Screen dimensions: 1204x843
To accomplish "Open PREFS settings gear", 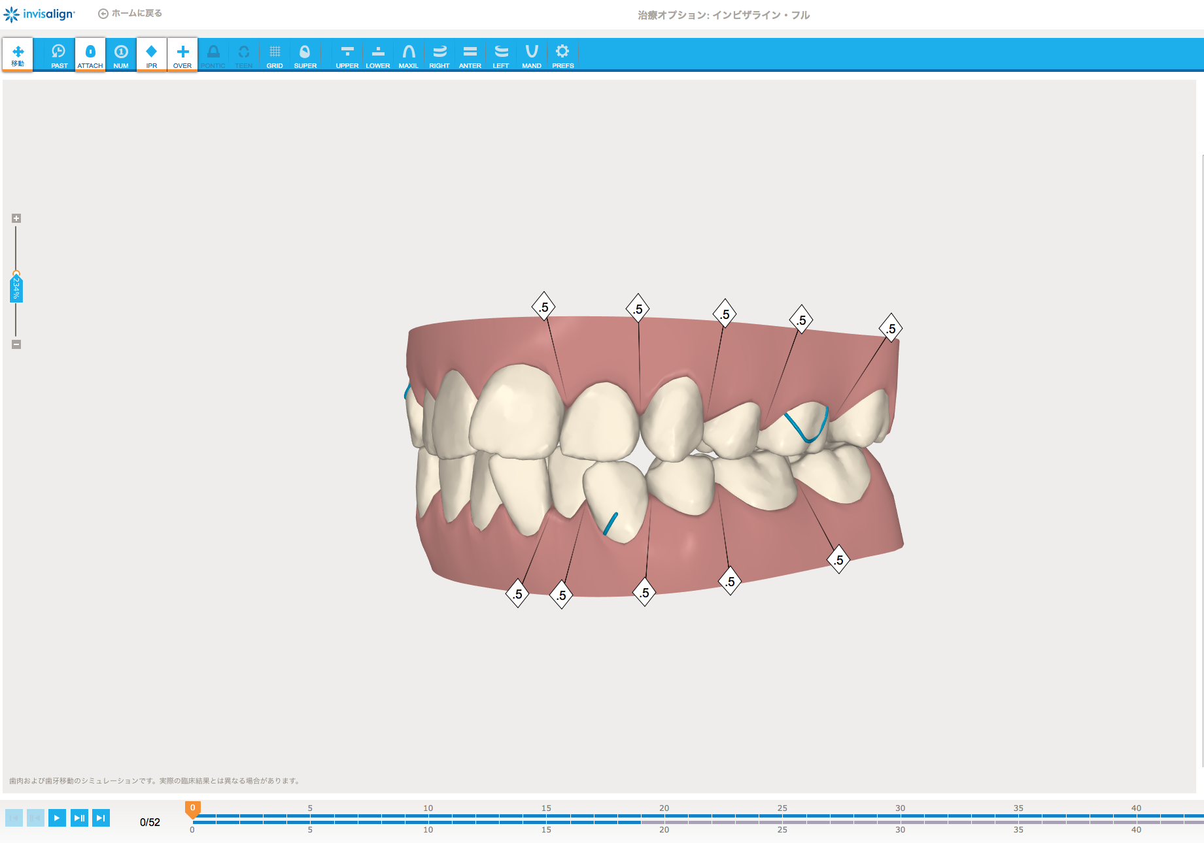I will 562,54.
